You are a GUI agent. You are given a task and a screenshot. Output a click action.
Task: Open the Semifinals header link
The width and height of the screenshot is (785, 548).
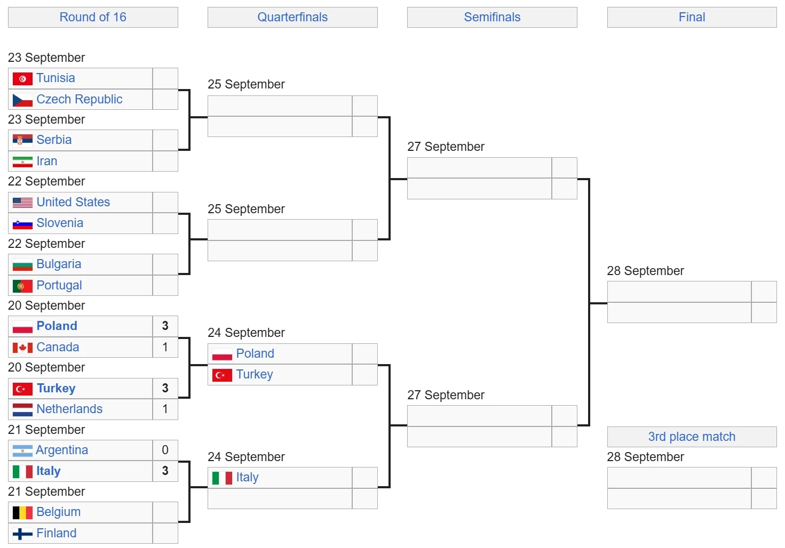[492, 17]
